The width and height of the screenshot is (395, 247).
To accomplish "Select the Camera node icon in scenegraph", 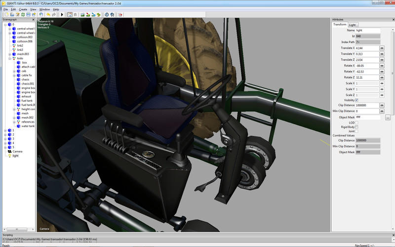I will (x=8, y=151).
